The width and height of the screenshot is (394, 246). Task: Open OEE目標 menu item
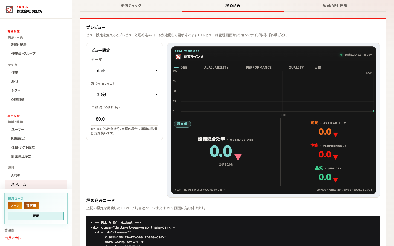[36, 100]
